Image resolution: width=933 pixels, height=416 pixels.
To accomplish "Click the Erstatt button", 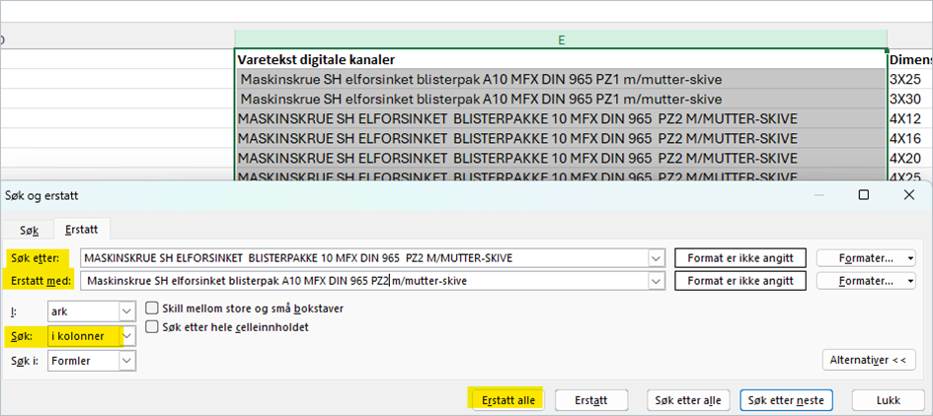I will 592,399.
